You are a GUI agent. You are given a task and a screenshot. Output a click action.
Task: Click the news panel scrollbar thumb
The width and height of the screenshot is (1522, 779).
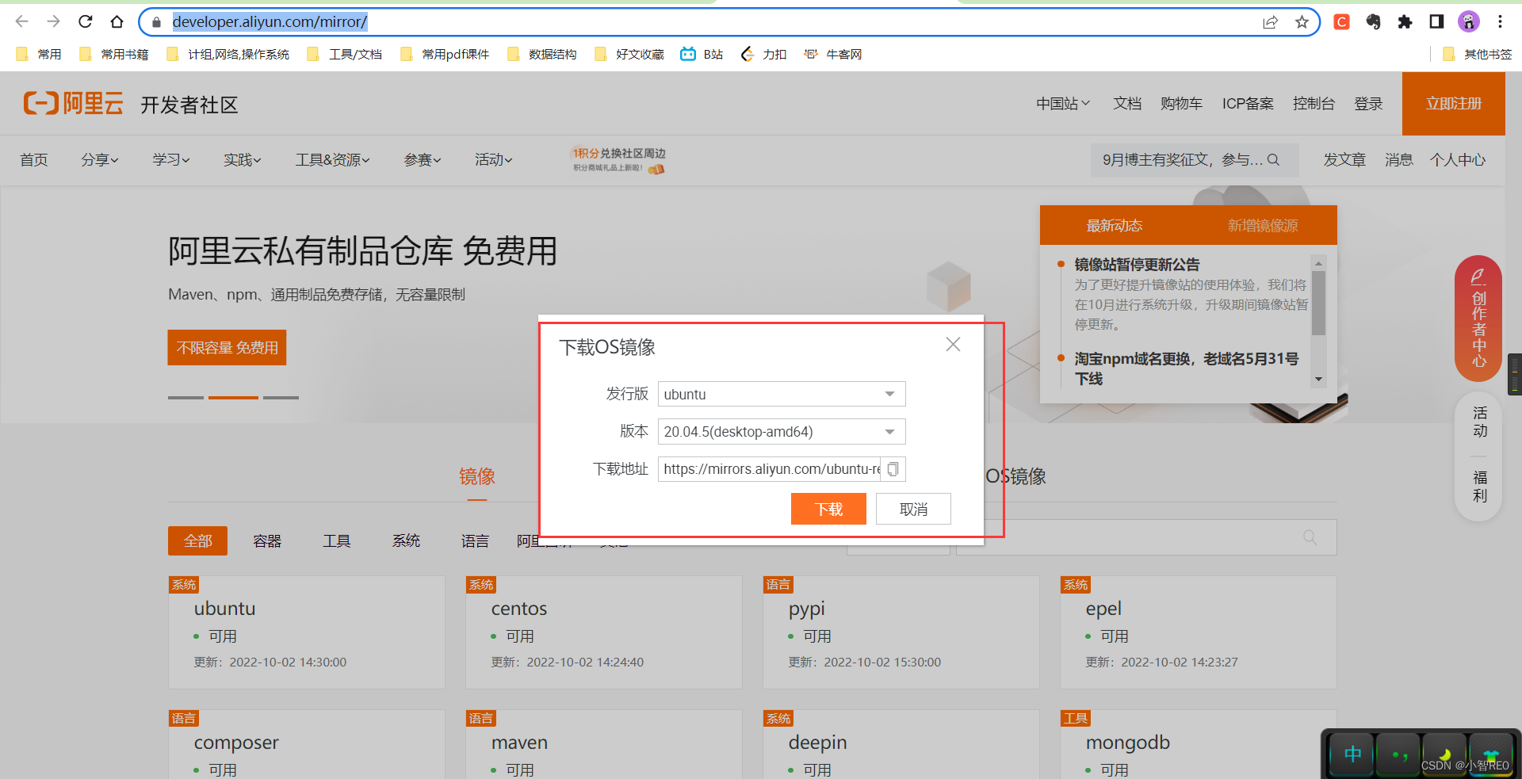point(1318,303)
